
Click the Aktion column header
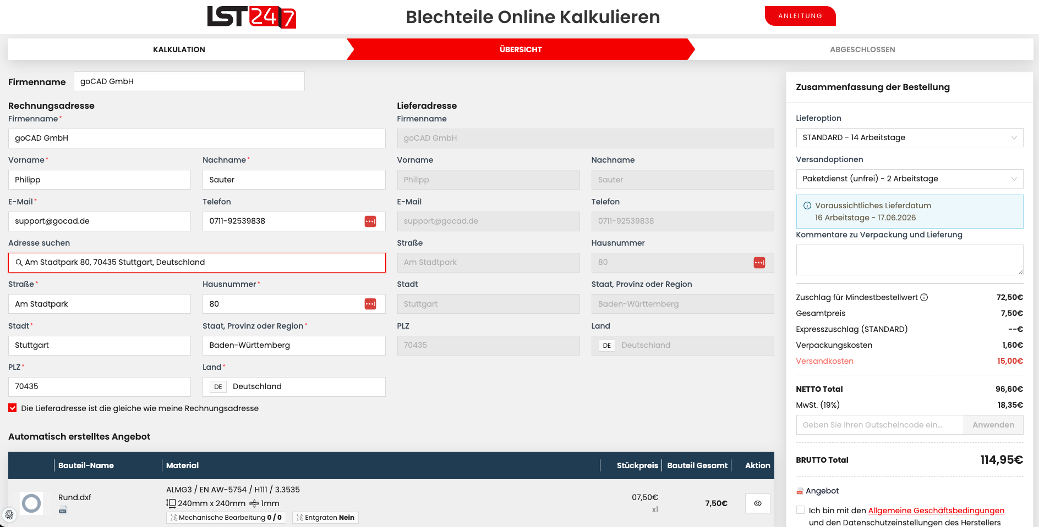coord(757,465)
